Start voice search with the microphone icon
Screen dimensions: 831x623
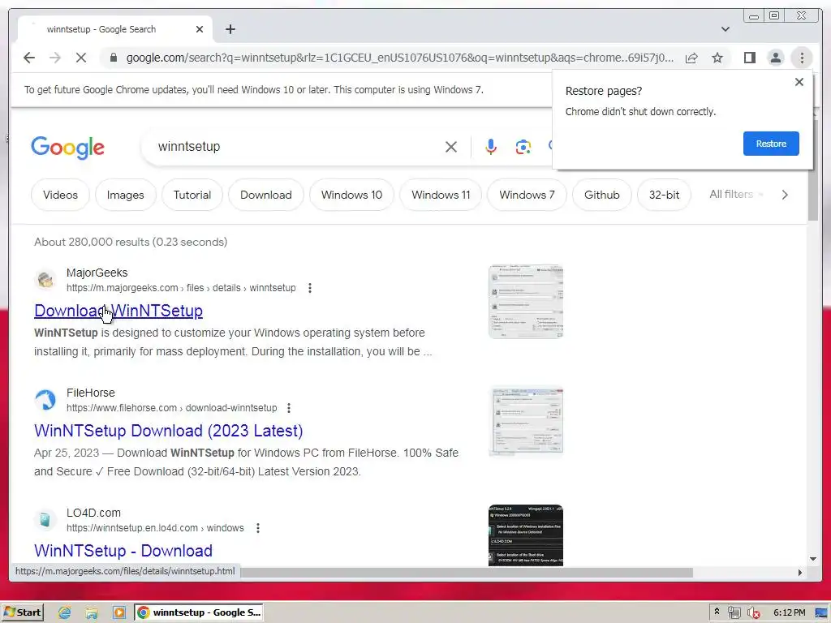click(491, 147)
